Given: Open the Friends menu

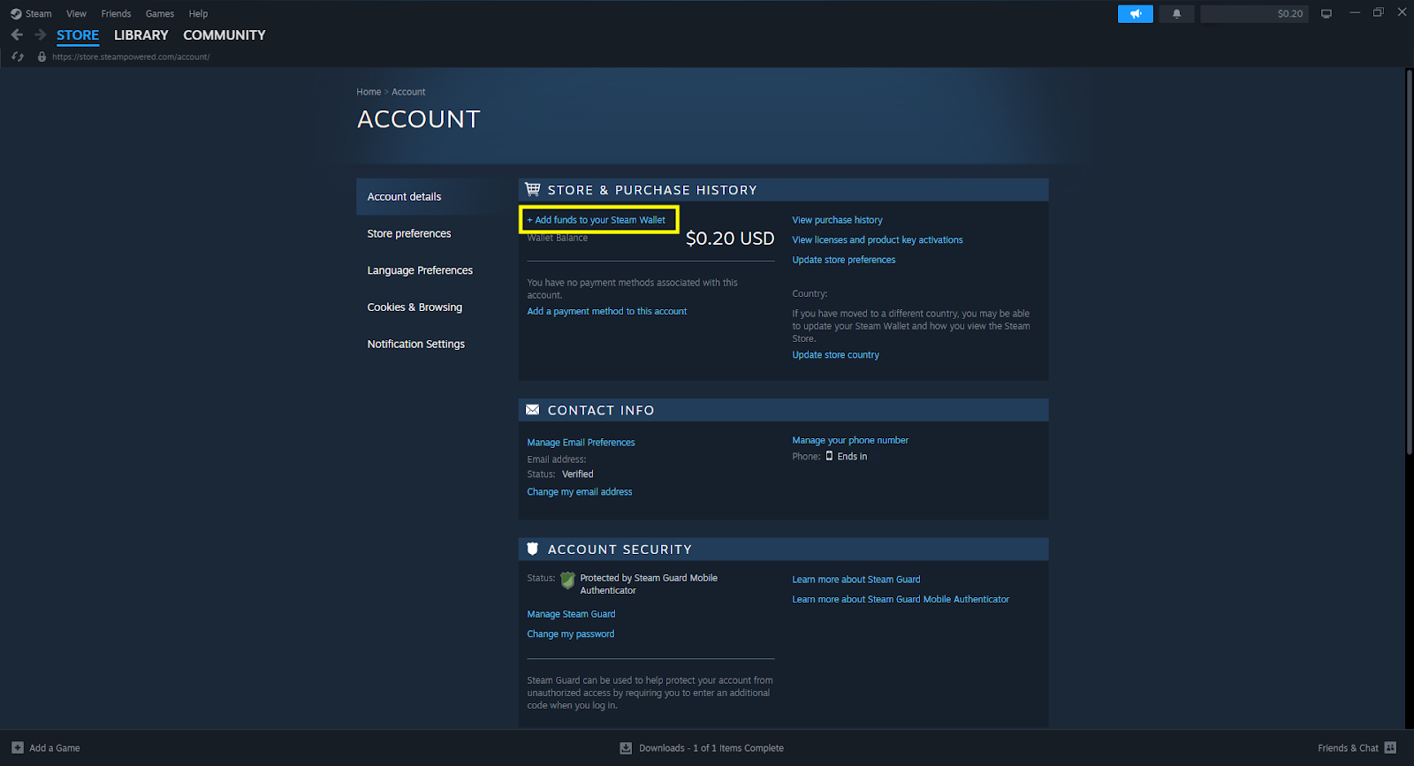Looking at the screenshot, I should point(116,14).
